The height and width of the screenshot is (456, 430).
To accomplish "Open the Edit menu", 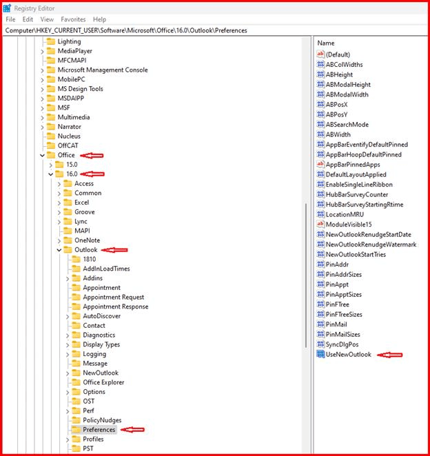I will tap(28, 19).
